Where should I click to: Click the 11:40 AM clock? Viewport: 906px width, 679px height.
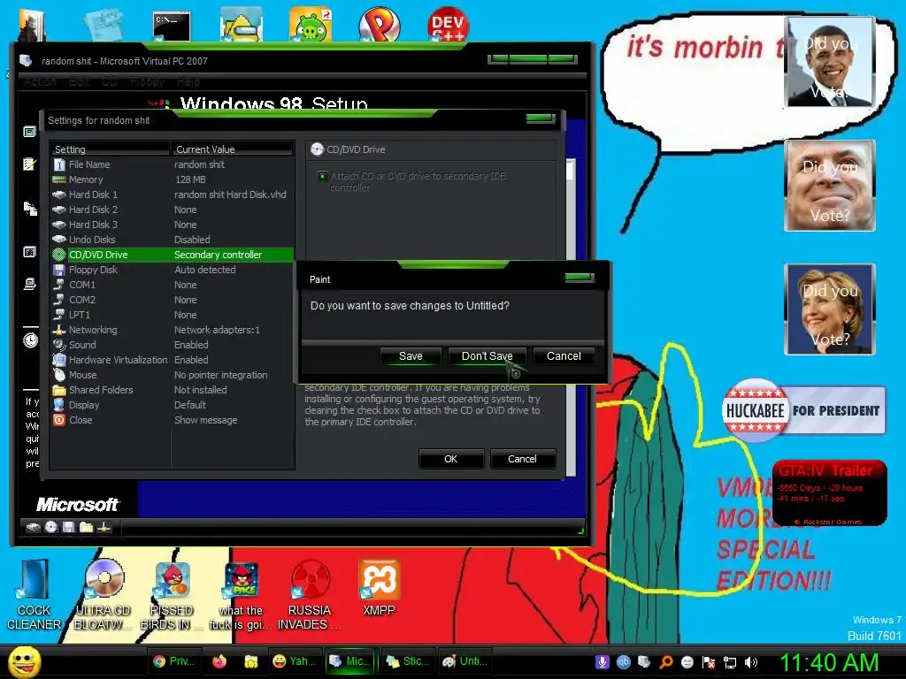coord(829,662)
